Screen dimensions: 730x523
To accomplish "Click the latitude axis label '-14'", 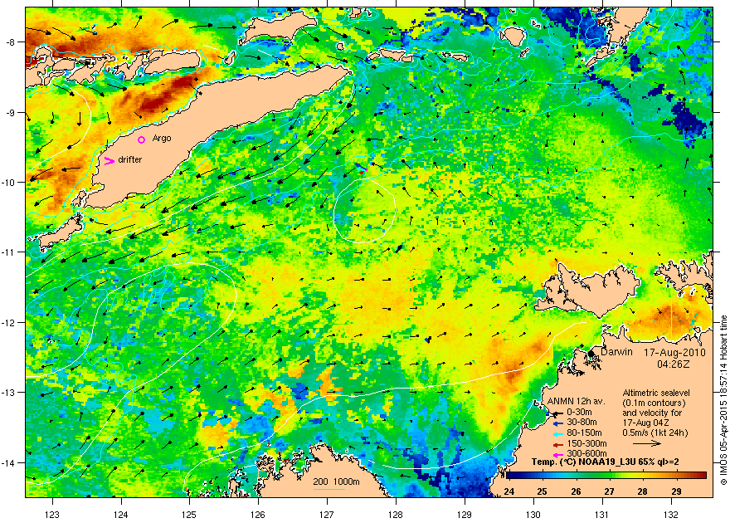I will tap(8, 462).
